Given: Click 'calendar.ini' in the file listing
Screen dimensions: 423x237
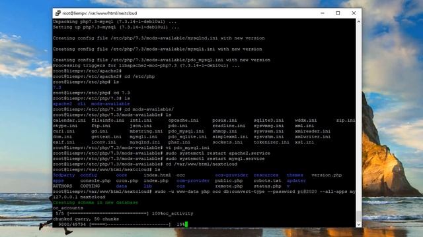Looking at the screenshot, I should click(69, 120).
